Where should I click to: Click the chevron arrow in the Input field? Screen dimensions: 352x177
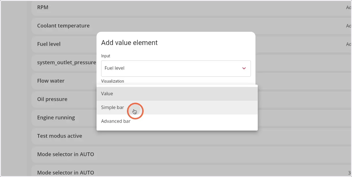click(244, 68)
